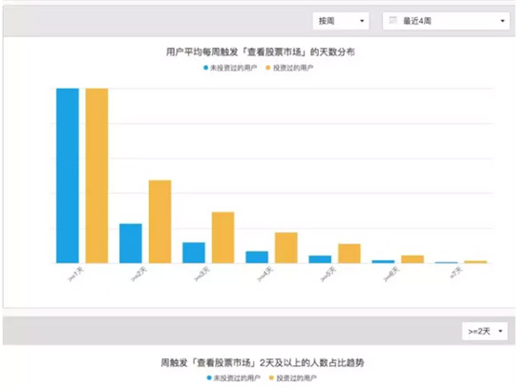Click the calendar icon in the date range selector
529x388 pixels.
point(392,21)
